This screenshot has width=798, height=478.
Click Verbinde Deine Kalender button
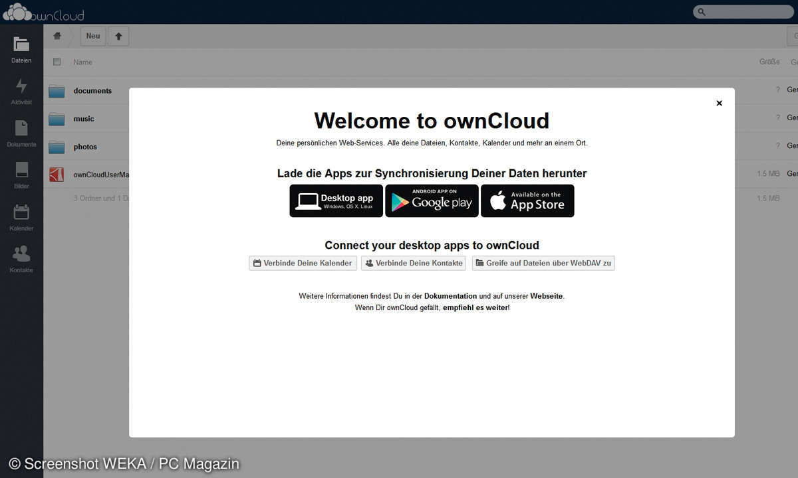tap(303, 263)
